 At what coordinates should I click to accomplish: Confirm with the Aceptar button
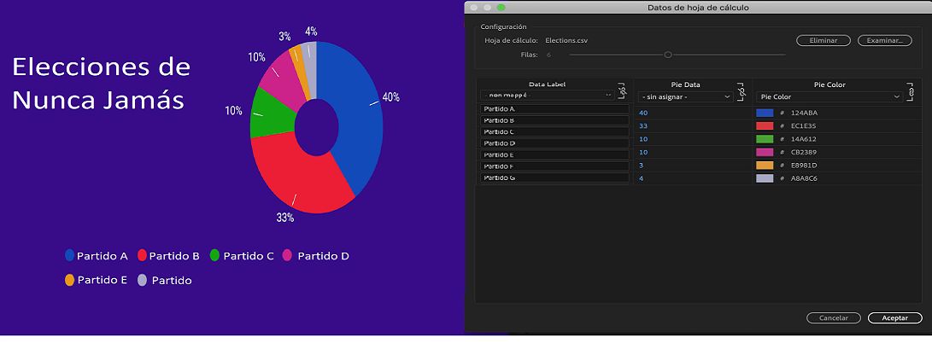[894, 317]
